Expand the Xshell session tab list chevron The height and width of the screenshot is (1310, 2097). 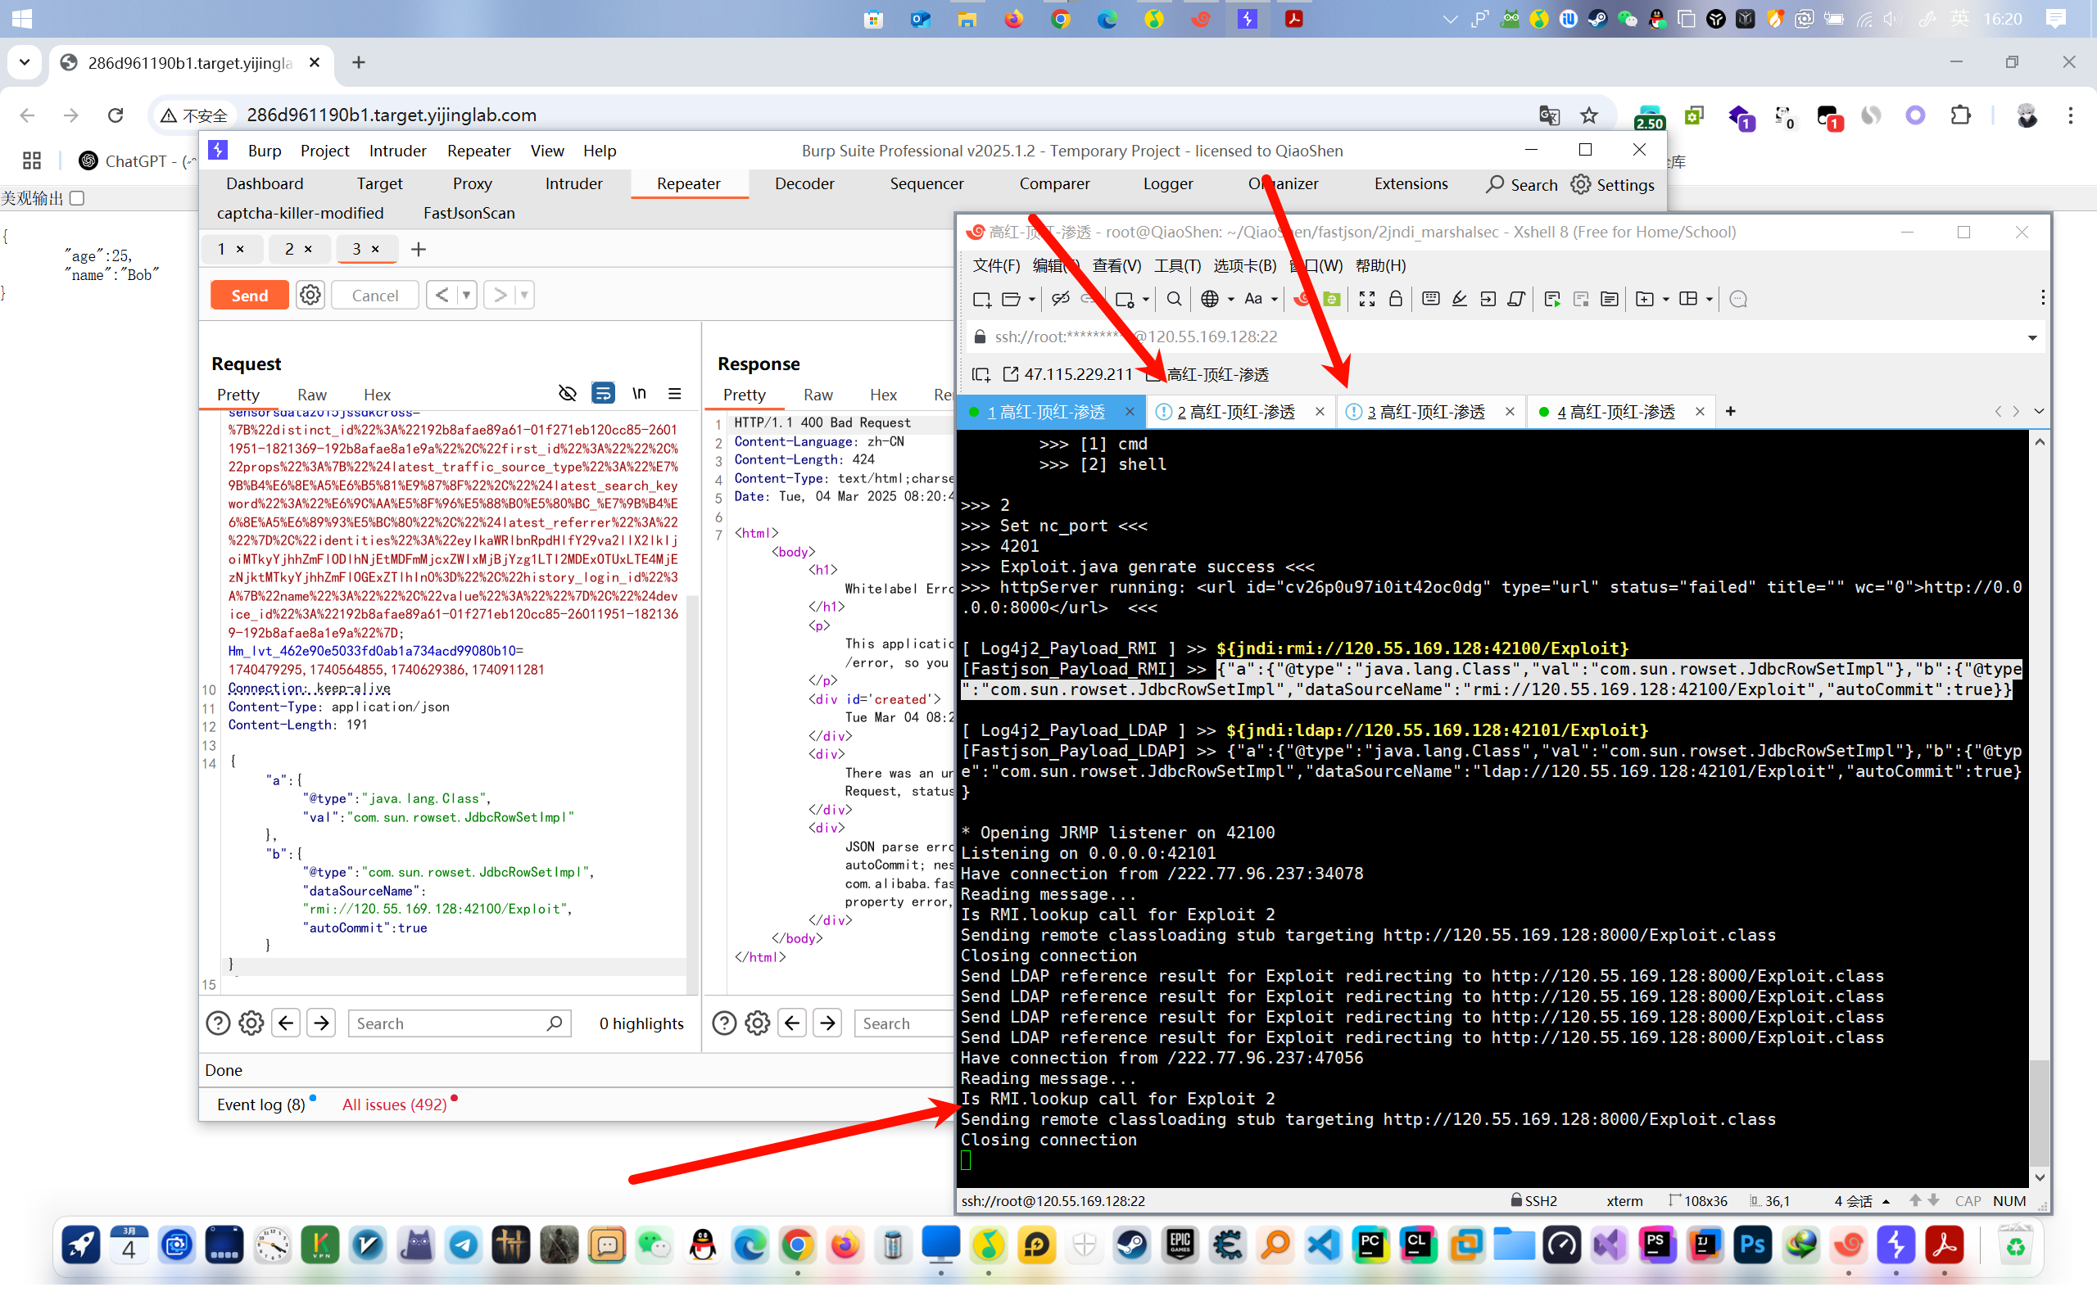[x=2038, y=412]
